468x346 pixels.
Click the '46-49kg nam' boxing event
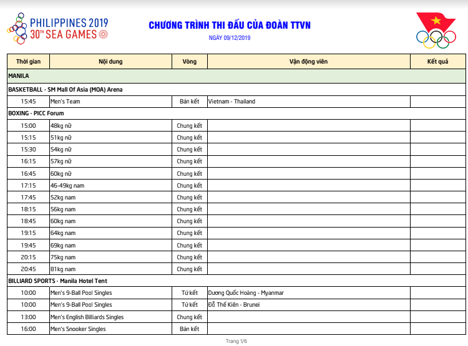pos(110,186)
